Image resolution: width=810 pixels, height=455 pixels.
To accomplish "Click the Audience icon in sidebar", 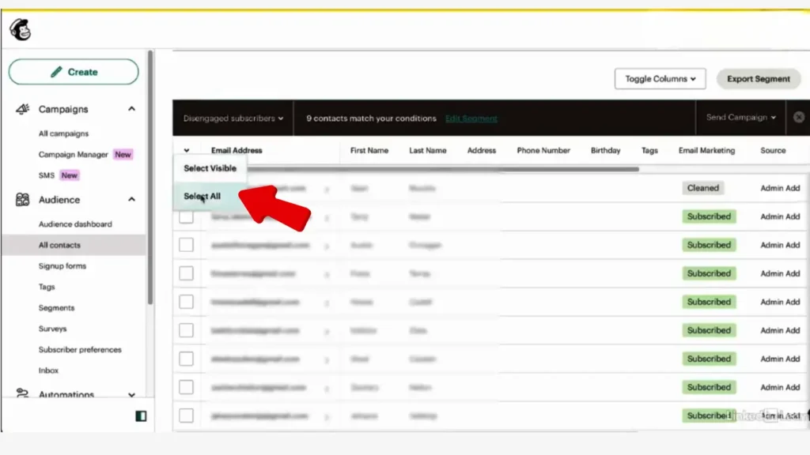I will point(23,200).
